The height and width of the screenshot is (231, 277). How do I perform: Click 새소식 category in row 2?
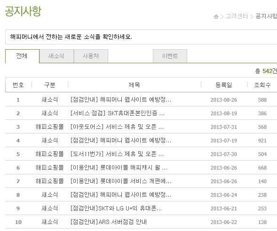(x=50, y=113)
